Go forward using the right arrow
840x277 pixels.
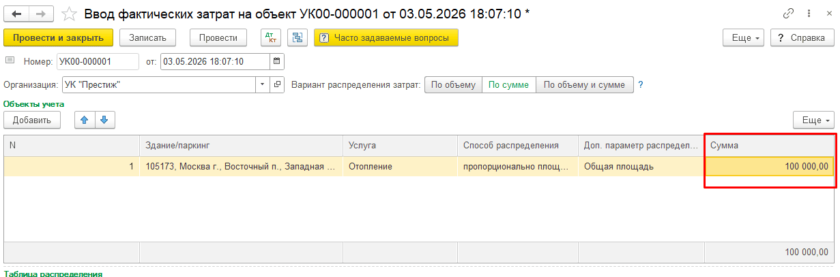click(42, 14)
